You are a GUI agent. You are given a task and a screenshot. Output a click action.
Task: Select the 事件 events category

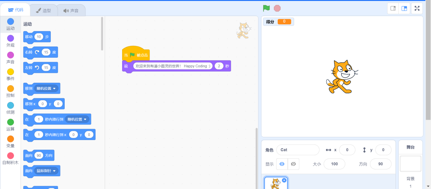[x=10, y=75]
